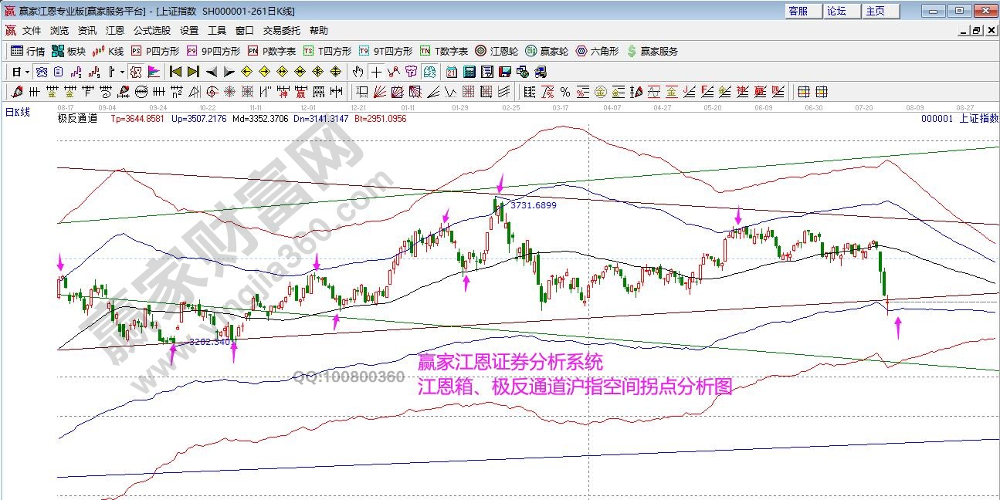Image resolution: width=1000 pixels, height=500 pixels.
Task: Open the 交易委托 menu
Action: (282, 31)
